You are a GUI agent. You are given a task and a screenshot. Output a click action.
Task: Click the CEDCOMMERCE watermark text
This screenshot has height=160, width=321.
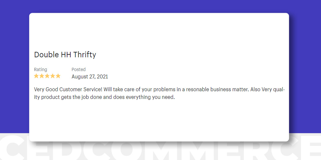[160, 148]
